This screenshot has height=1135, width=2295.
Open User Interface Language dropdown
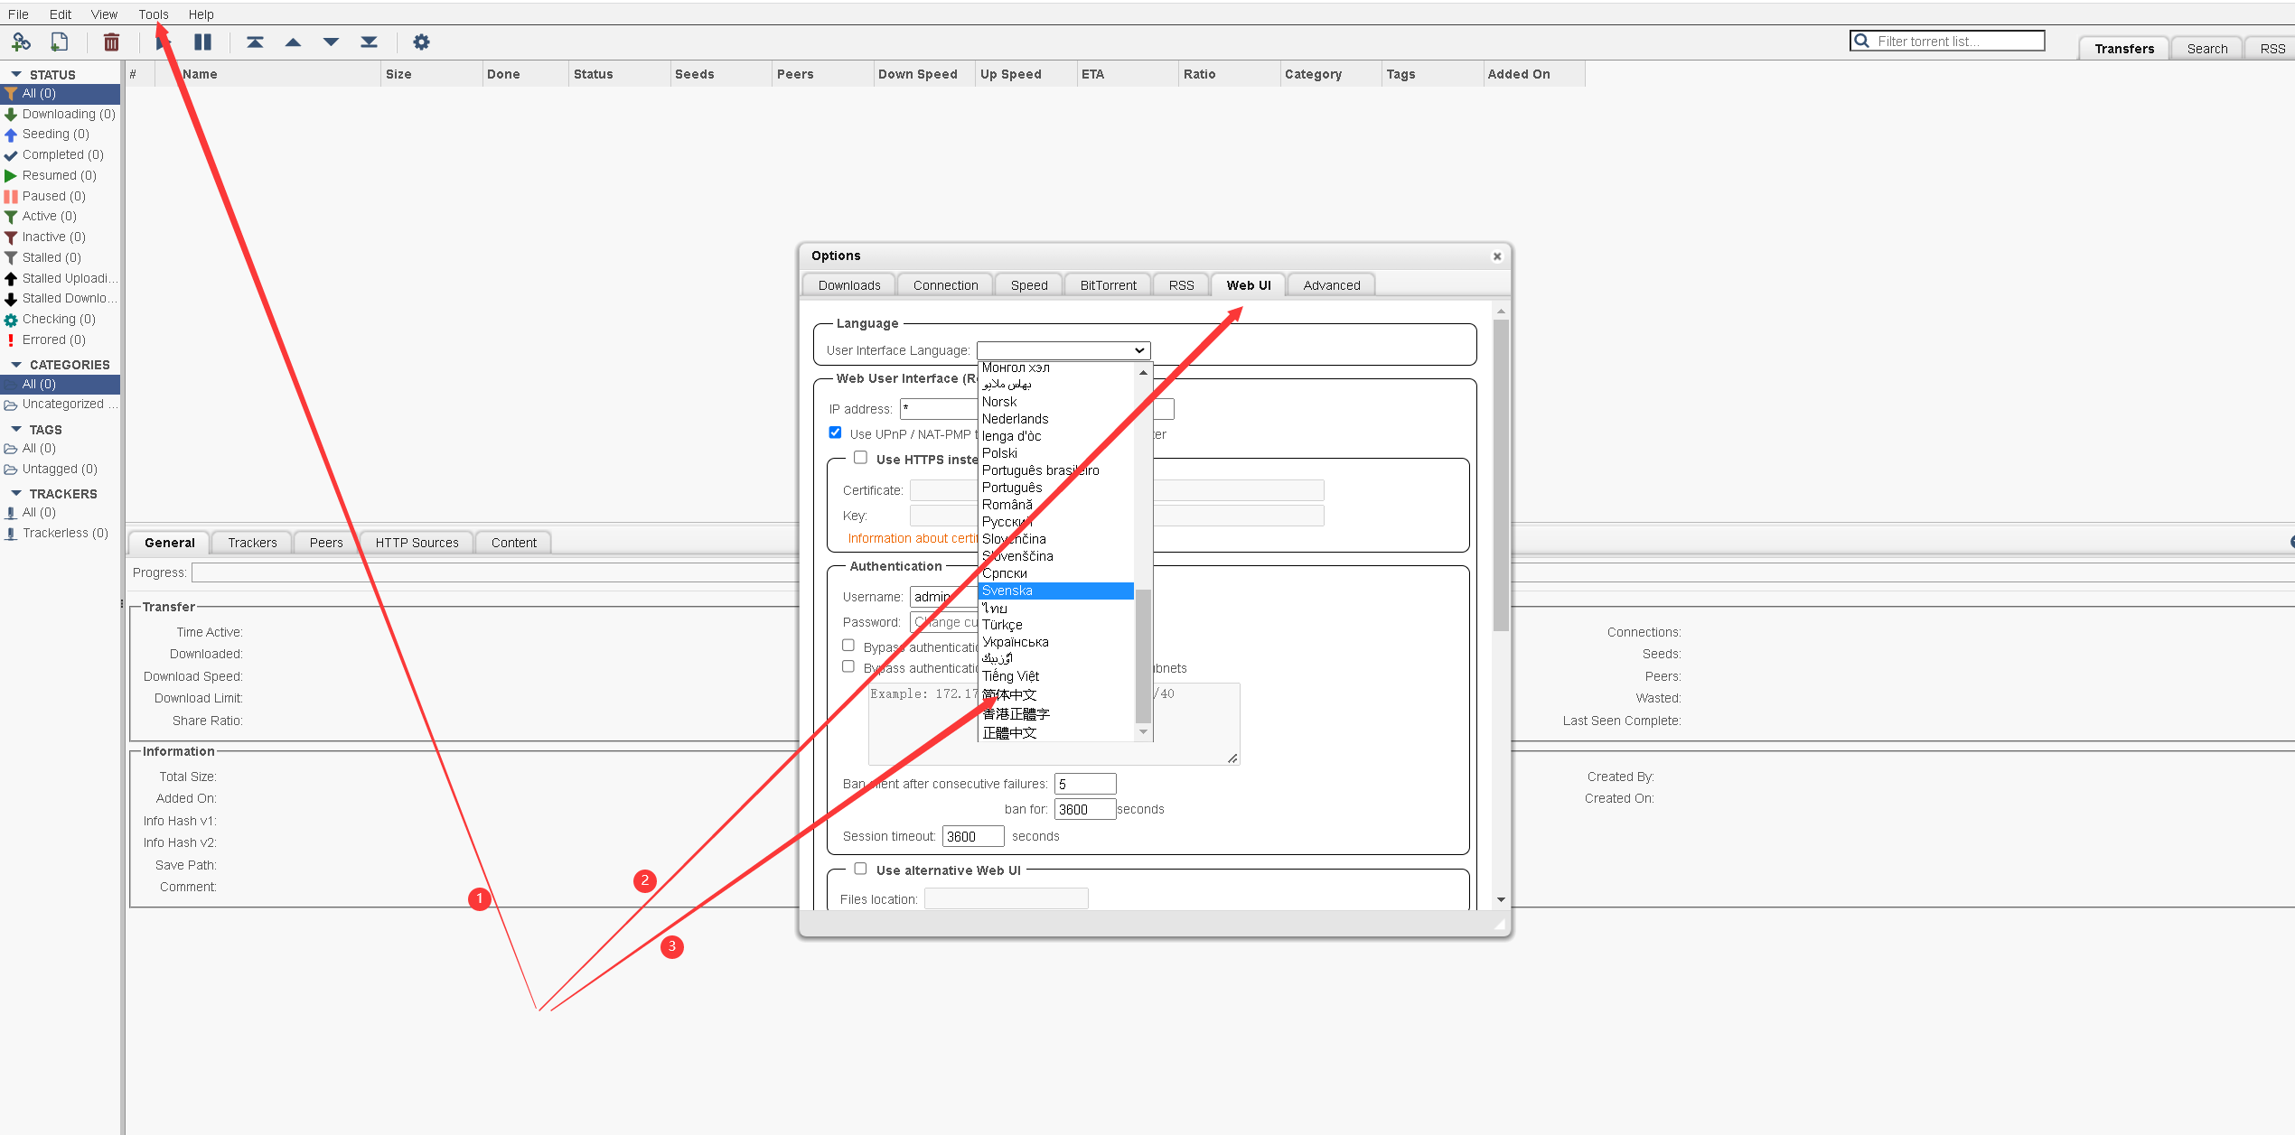click(1063, 350)
